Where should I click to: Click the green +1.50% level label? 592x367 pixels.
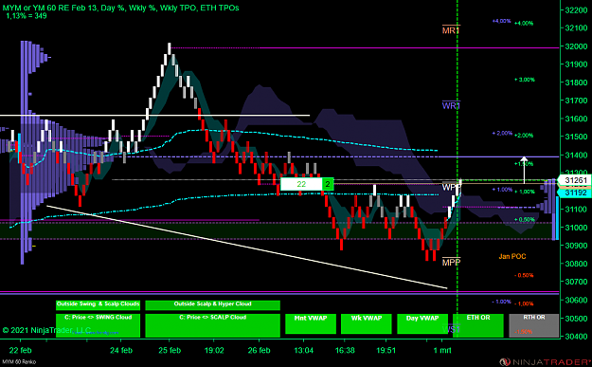(x=524, y=164)
